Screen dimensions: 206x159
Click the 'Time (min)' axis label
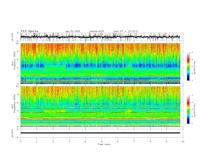(104, 144)
